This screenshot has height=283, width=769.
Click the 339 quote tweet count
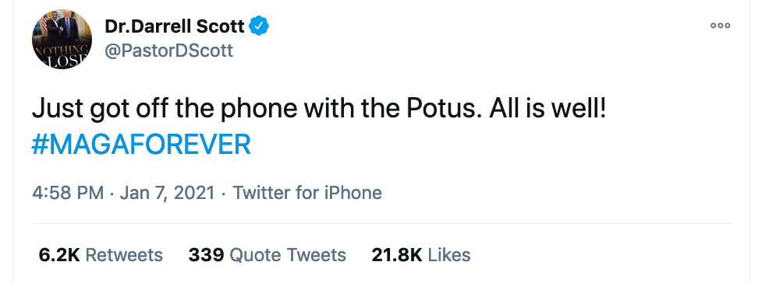[x=207, y=255]
